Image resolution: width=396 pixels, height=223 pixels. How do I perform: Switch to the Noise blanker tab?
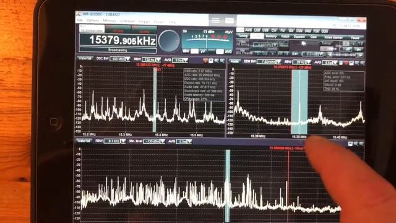pos(334,37)
